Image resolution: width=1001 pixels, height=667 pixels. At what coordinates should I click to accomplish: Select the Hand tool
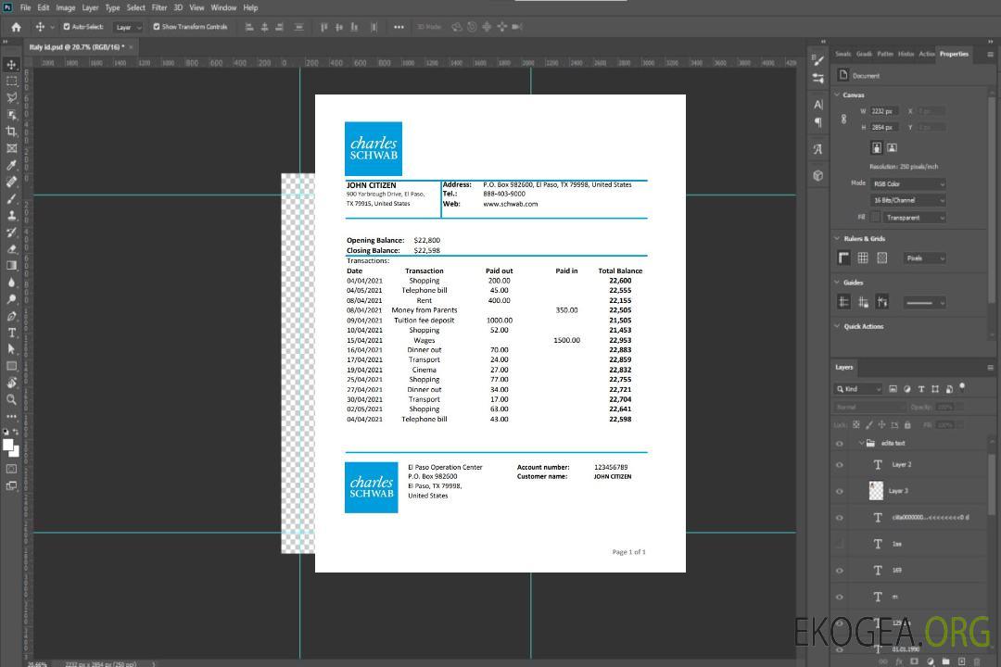[x=11, y=383]
